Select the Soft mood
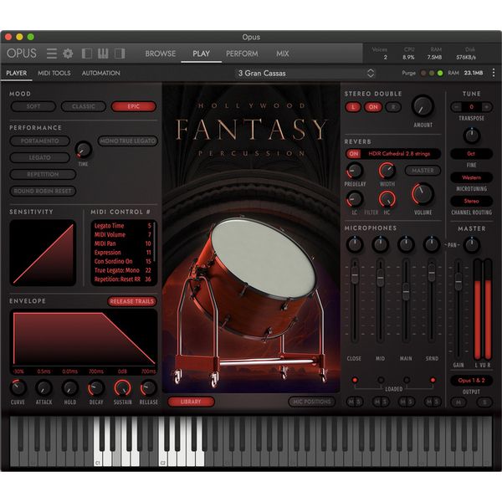The height and width of the screenshot is (502, 502). click(33, 106)
